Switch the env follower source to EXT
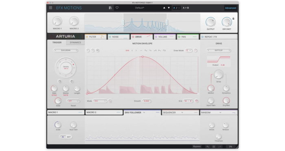Screen dimensions: 285x151 pos(69,137)
